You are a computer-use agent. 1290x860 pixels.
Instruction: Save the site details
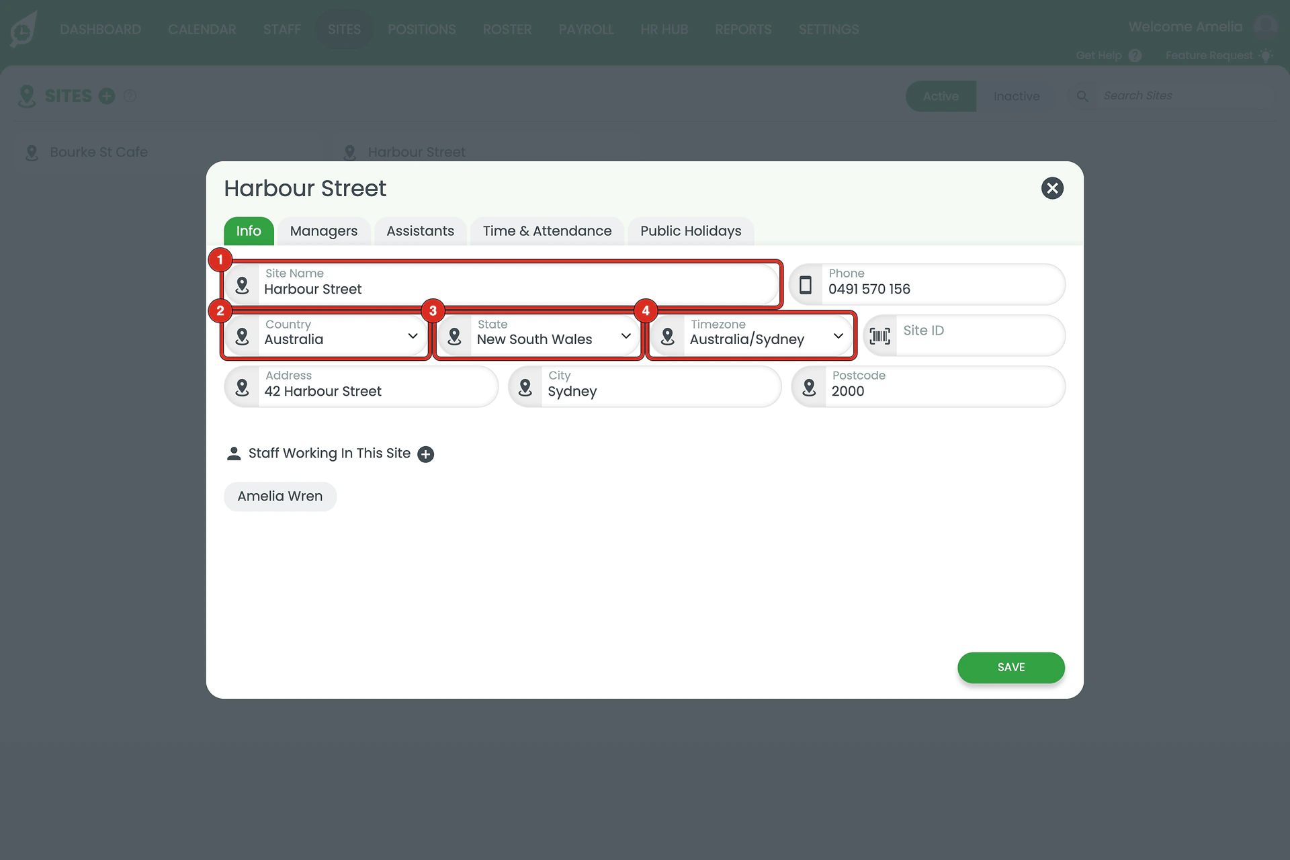click(x=1010, y=667)
